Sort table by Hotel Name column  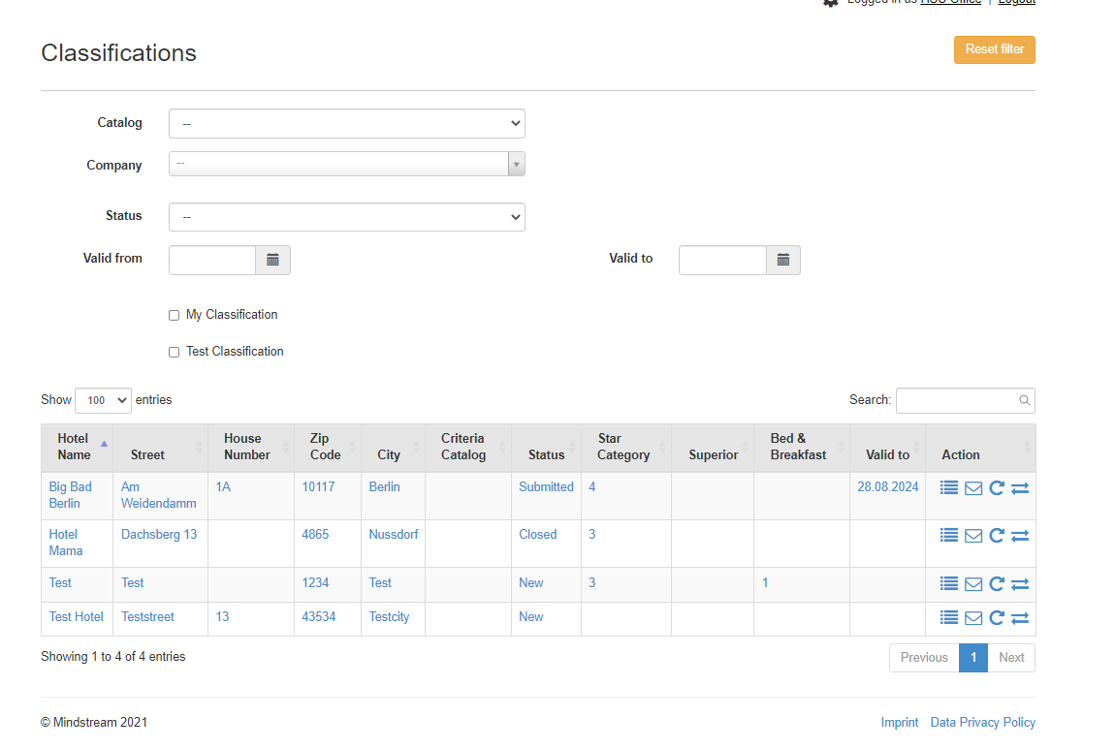pyautogui.click(x=76, y=447)
